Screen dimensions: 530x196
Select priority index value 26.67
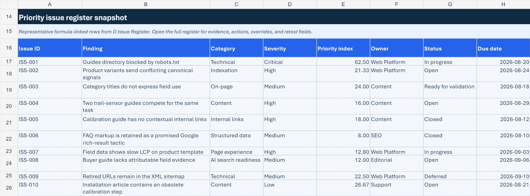(343, 188)
